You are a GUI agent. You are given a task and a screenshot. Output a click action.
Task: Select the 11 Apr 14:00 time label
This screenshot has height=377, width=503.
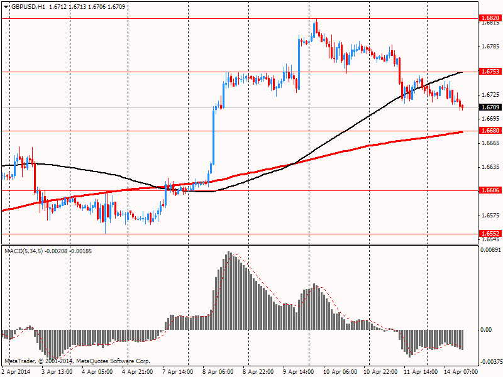pyautogui.click(x=421, y=372)
